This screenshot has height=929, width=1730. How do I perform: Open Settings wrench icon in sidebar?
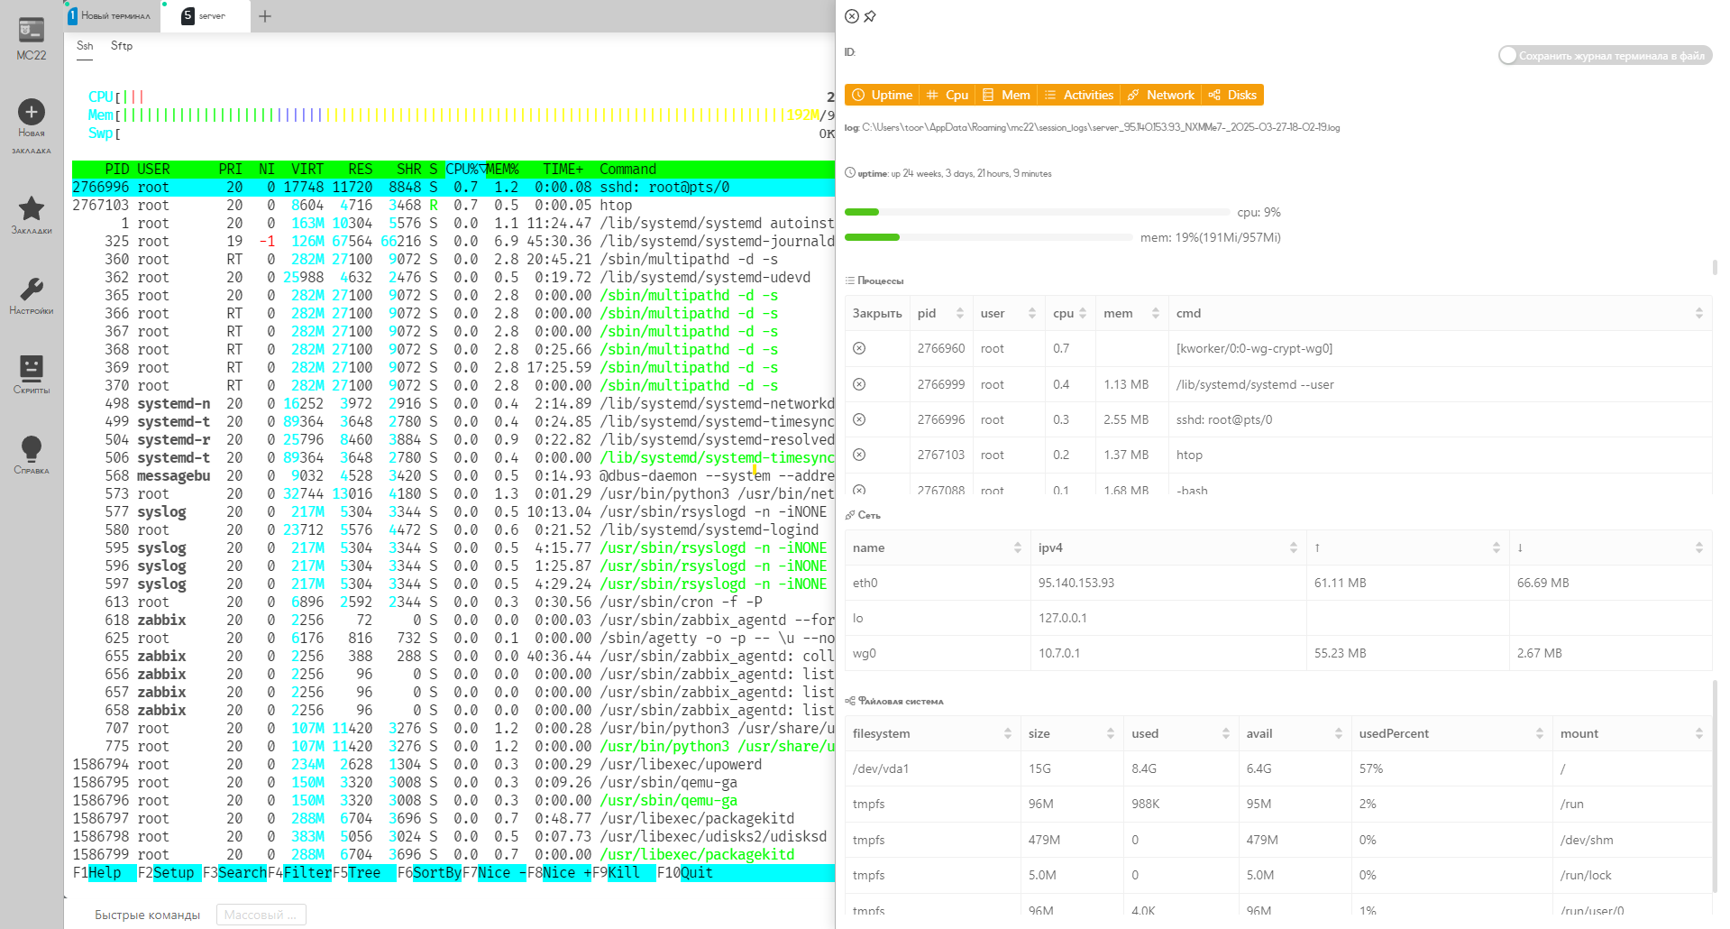click(32, 290)
